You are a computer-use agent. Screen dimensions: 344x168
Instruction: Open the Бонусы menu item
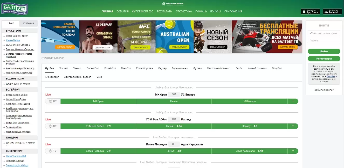pos(216,11)
